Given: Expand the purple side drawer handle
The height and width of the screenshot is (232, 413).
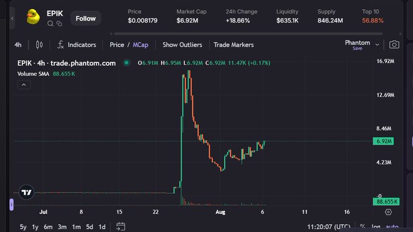Looking at the screenshot, I should [x=12, y=205].
